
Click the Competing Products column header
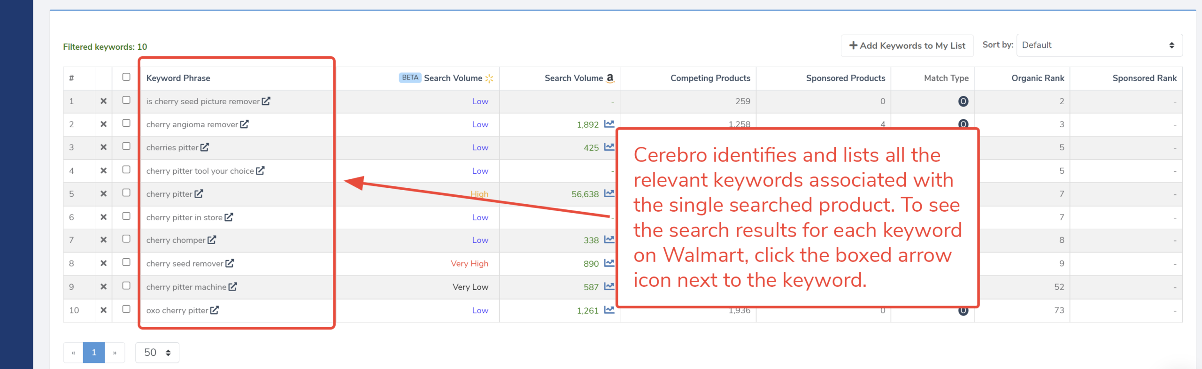tap(710, 78)
